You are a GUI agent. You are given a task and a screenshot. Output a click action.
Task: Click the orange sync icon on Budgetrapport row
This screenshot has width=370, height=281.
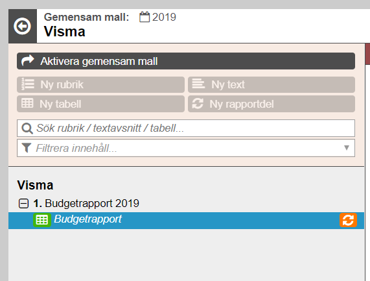tap(348, 220)
